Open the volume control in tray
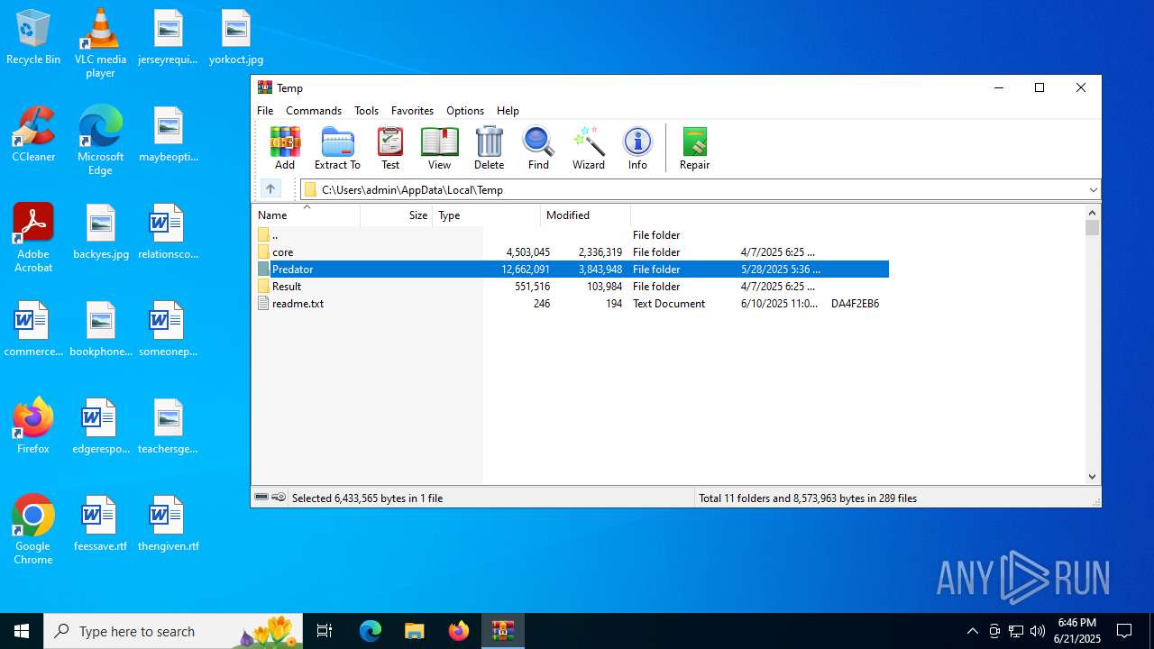1154x649 pixels. point(1038,631)
